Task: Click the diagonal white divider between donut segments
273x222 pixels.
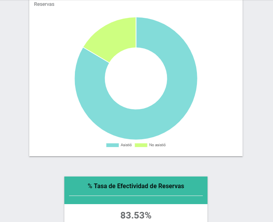Action: tap(96, 55)
